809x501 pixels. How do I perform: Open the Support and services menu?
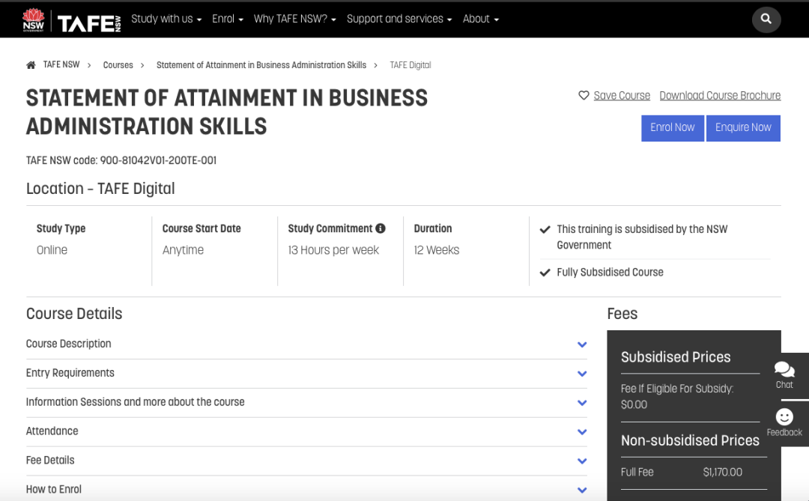click(x=399, y=19)
